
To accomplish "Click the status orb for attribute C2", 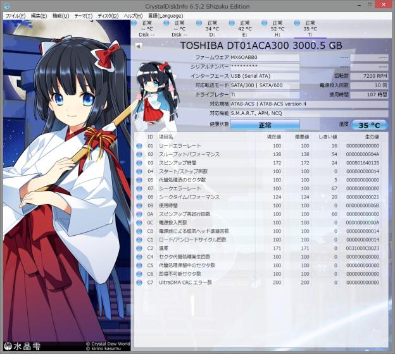I will click(139, 248).
